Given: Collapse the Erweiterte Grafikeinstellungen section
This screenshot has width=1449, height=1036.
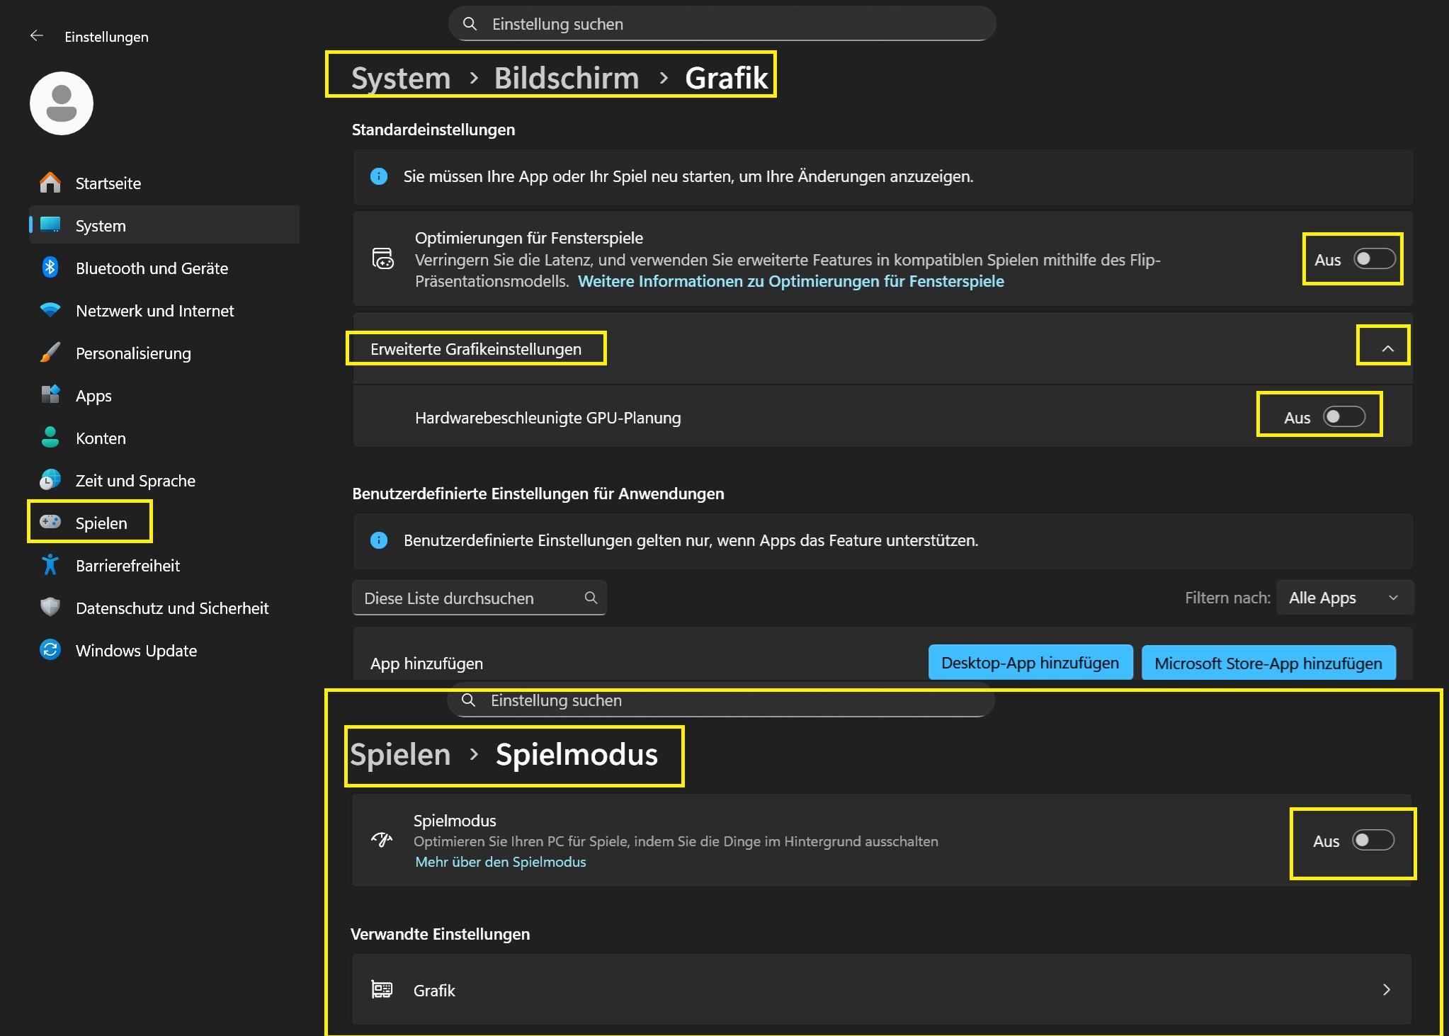Looking at the screenshot, I should (x=1387, y=348).
